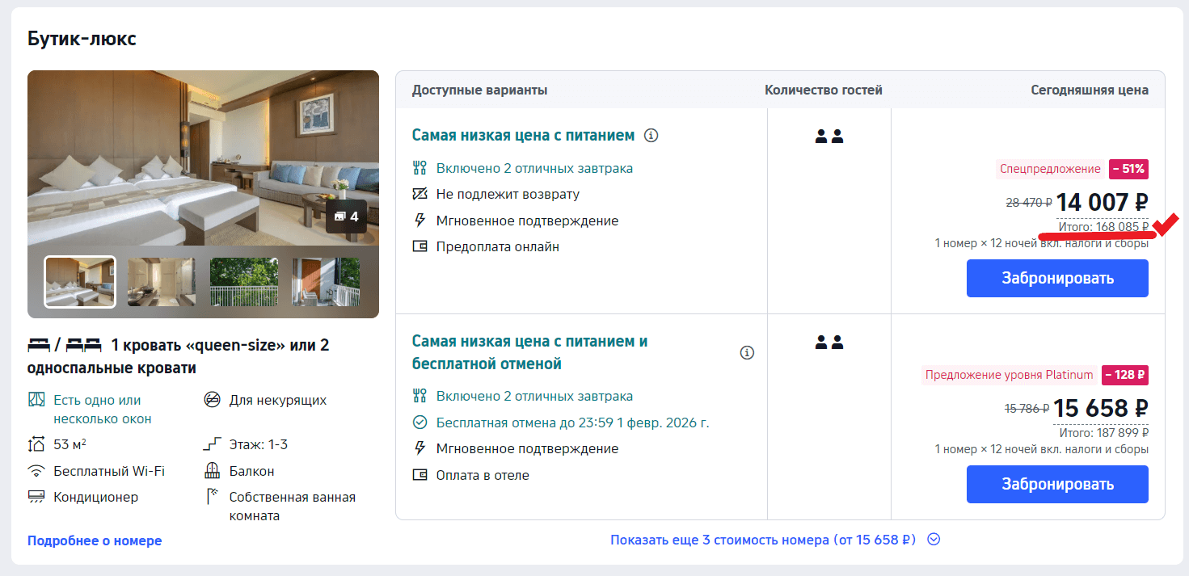The image size is (1189, 576).
Task: Click the floor 1-3 stairs icon
Action: point(210,444)
